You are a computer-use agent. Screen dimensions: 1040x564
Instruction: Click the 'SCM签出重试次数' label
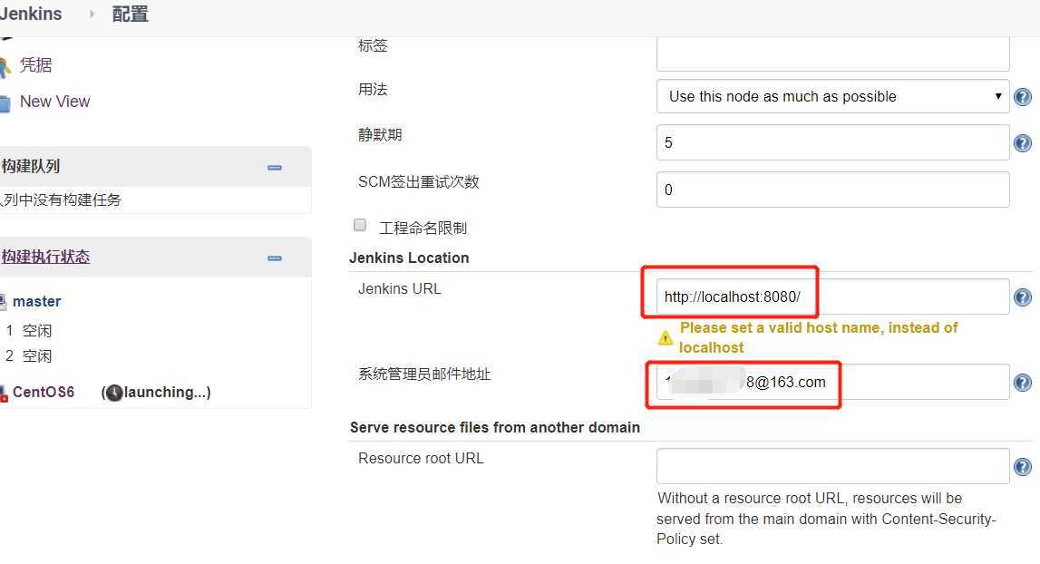419,182
